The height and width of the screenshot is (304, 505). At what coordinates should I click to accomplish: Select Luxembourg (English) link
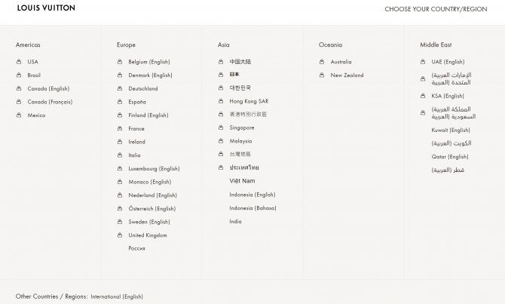click(x=154, y=169)
